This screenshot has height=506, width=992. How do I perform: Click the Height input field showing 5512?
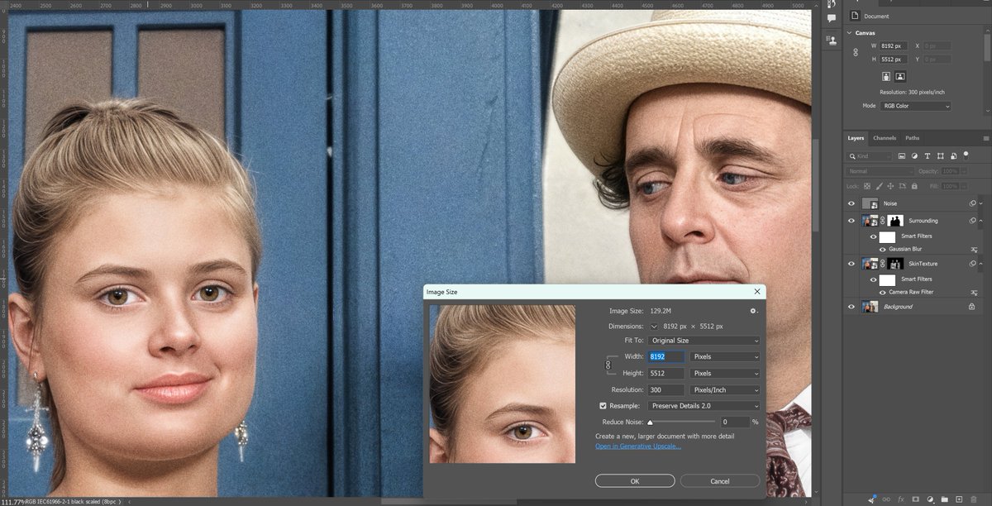point(666,374)
